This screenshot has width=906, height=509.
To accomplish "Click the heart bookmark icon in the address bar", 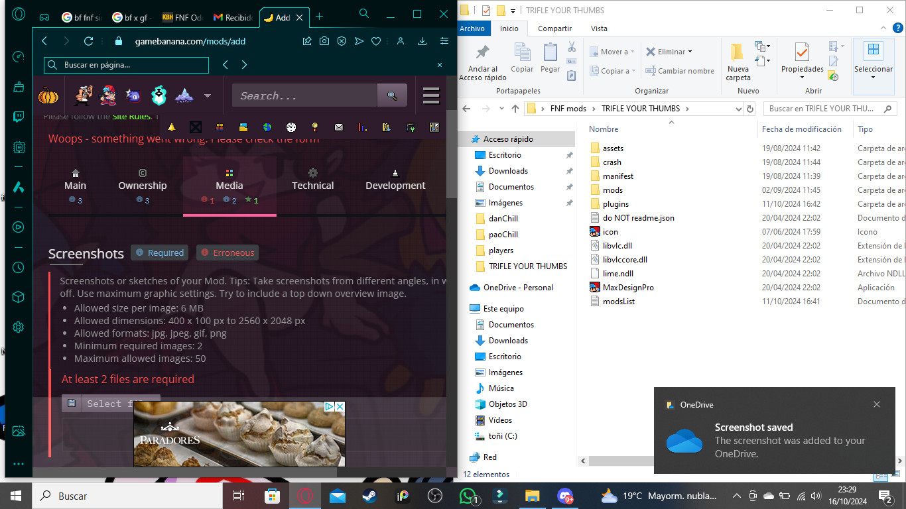I will click(x=376, y=41).
